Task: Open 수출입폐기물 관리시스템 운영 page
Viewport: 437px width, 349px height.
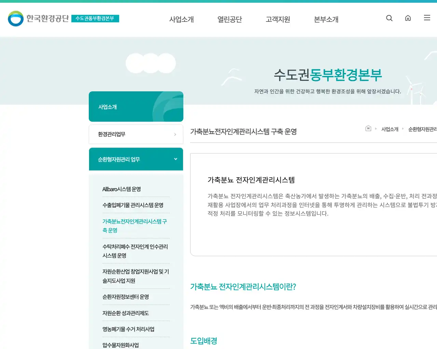Action: pyautogui.click(x=133, y=205)
